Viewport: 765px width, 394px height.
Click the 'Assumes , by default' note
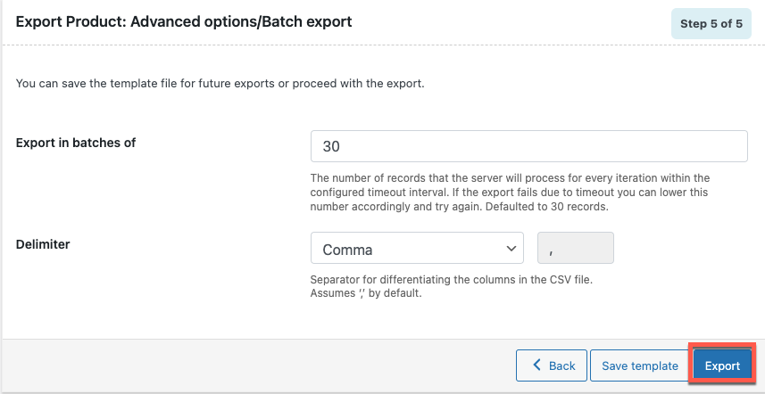click(366, 294)
